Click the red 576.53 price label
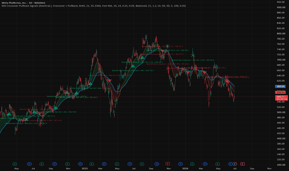The image size is (289, 171). click(280, 92)
